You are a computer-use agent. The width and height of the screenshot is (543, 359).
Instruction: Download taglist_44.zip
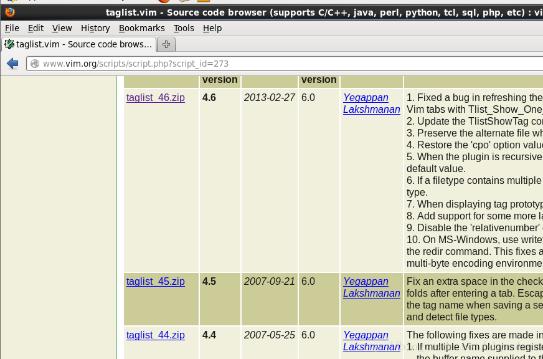click(x=156, y=335)
